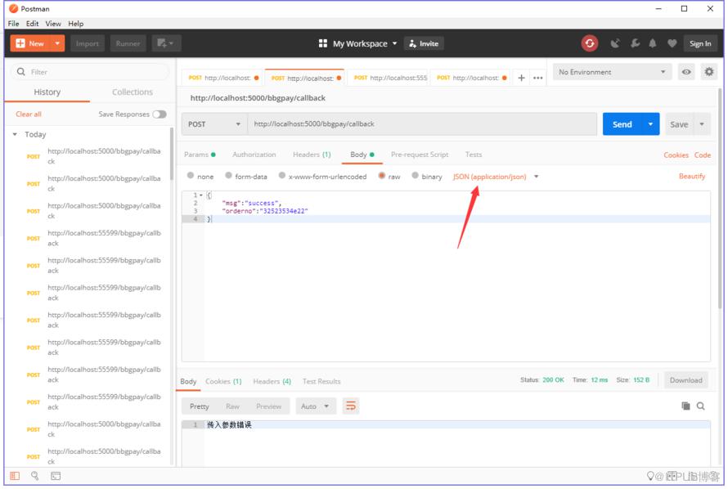728x489 pixels.
Task: Click the request URL input field
Action: 421,124
